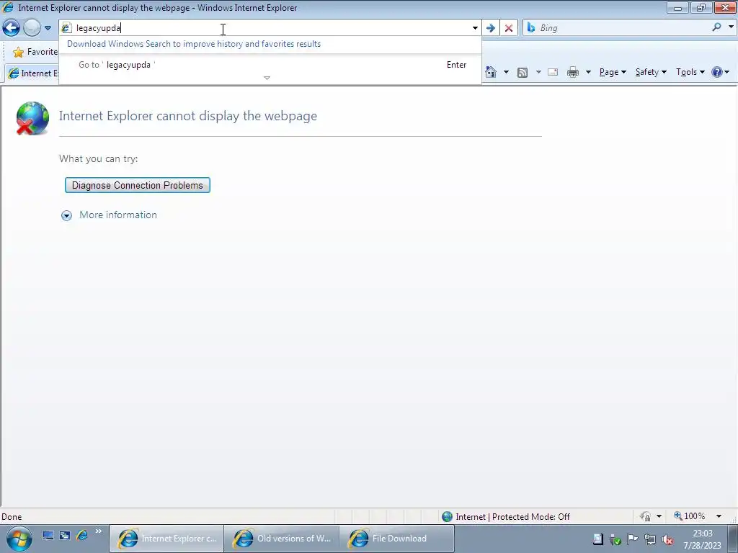Open the zoom level dropdown arrow
The image size is (738, 553).
click(x=719, y=516)
